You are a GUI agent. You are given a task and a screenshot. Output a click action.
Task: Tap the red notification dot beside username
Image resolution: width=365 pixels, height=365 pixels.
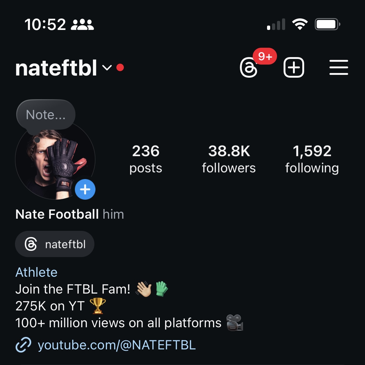[x=120, y=67]
